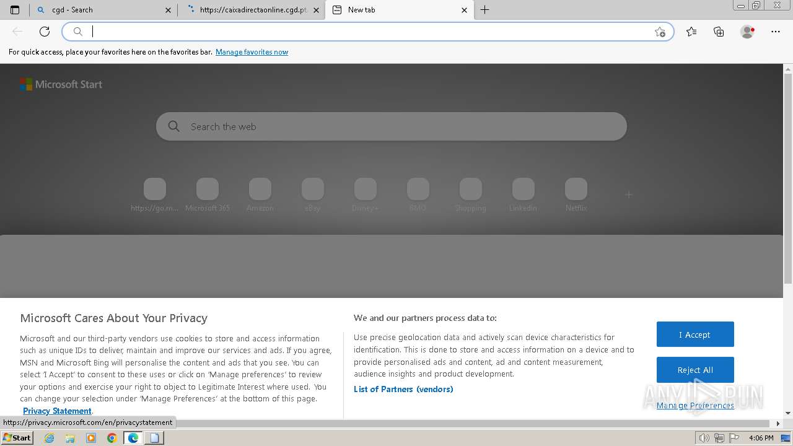Open the 'Manage Preferences' link
The image size is (793, 446).
pyautogui.click(x=695, y=405)
